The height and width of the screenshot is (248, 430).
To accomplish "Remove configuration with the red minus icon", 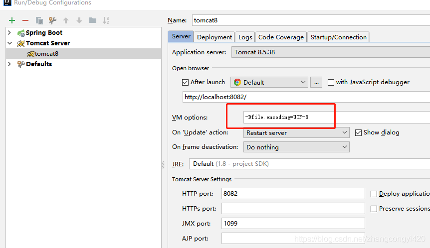I will tap(25, 20).
